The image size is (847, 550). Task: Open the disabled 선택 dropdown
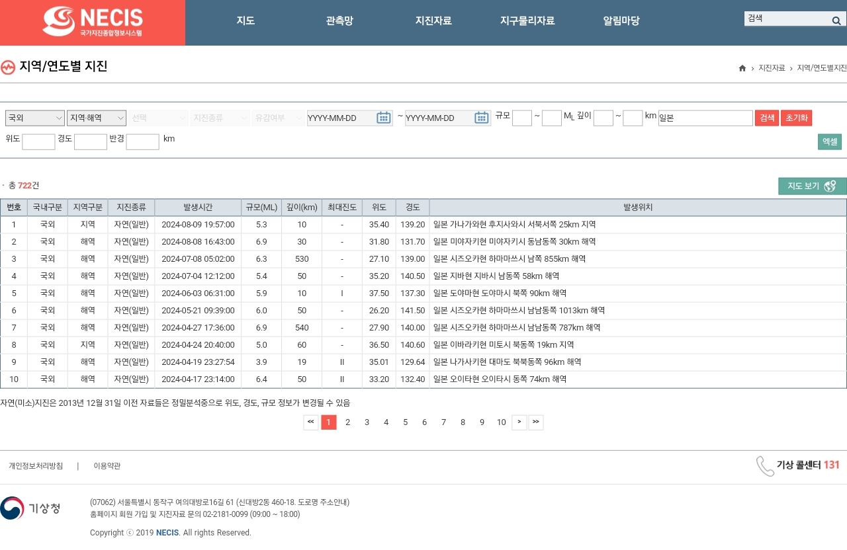click(159, 118)
